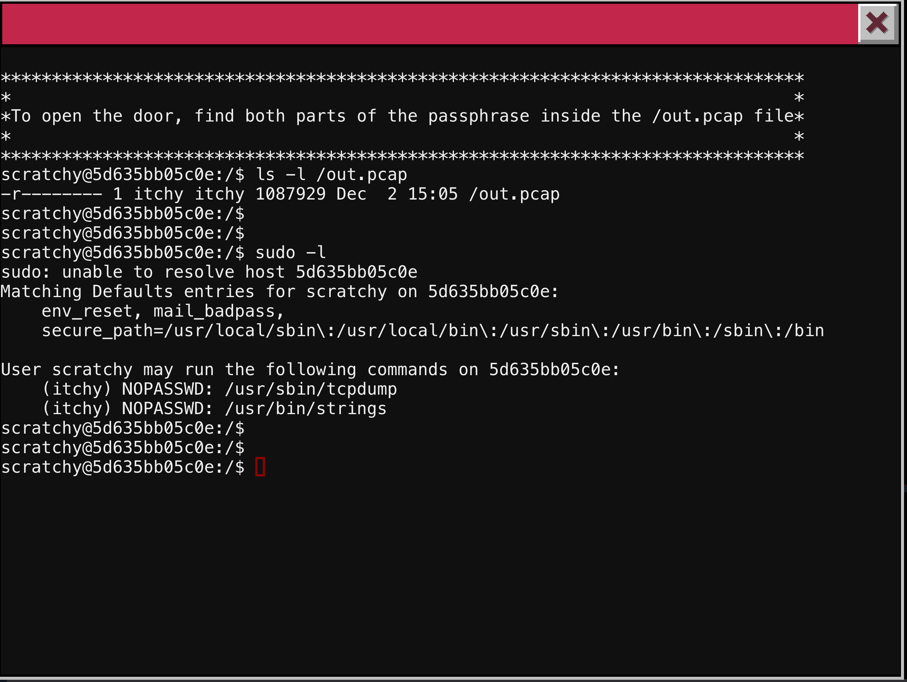Click the file size 1087929 in listing
The width and height of the screenshot is (907, 682).
tap(290, 194)
